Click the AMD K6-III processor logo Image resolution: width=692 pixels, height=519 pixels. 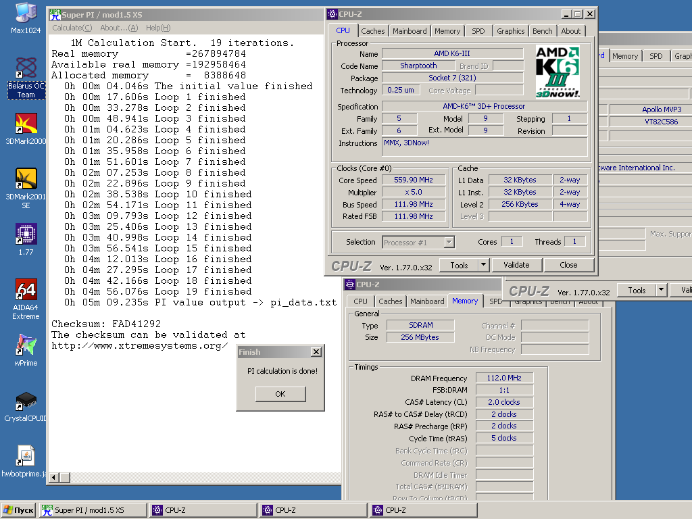[x=558, y=72]
